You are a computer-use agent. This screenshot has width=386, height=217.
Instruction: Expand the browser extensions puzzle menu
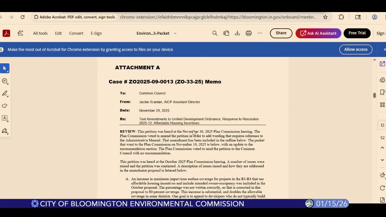tap(341, 17)
